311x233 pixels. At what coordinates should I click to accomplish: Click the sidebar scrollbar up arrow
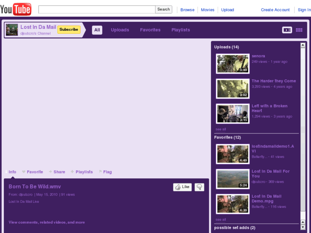303,45
